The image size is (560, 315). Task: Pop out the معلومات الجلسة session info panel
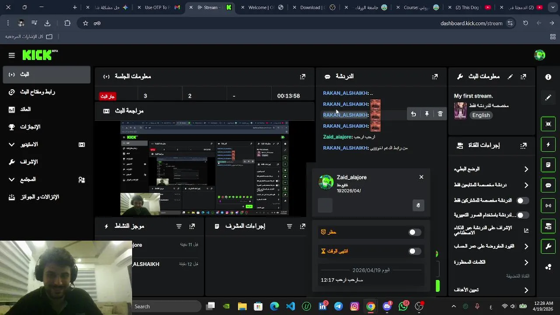[302, 77]
